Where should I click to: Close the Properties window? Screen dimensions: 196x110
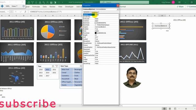(x=118, y=5)
